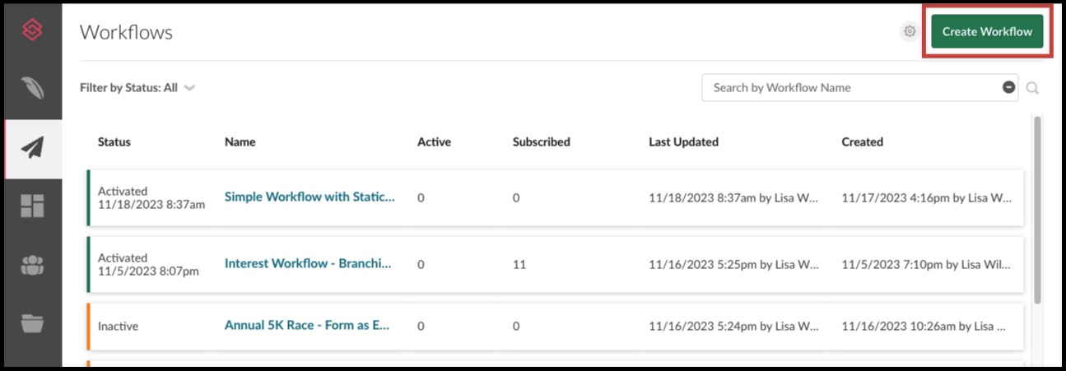Open Interest Workflow - Branching workflow

point(308,264)
